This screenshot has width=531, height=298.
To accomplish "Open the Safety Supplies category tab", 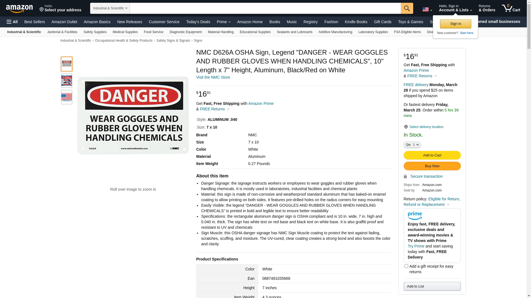I will click(x=95, y=32).
